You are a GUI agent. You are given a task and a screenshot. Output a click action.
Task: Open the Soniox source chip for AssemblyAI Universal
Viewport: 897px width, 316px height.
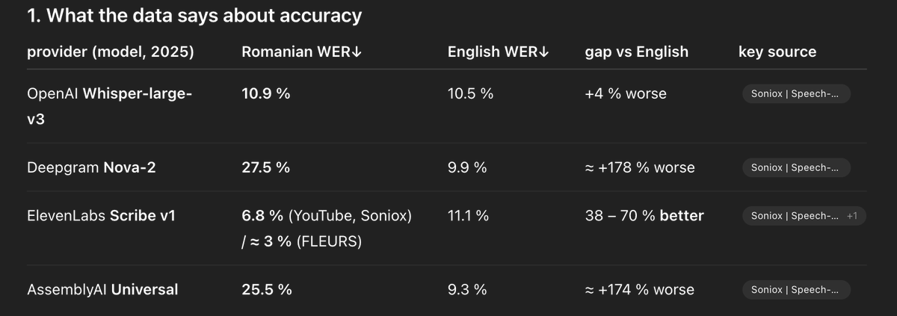coord(795,290)
